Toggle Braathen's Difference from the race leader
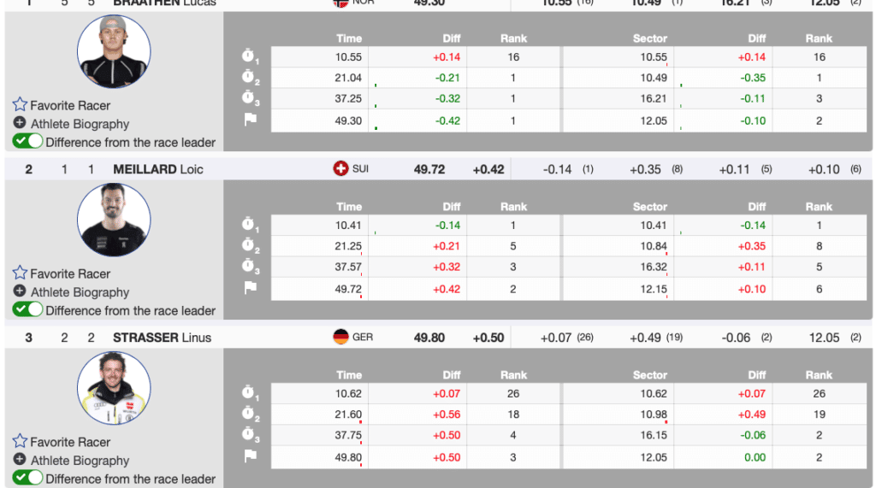 click(x=27, y=142)
